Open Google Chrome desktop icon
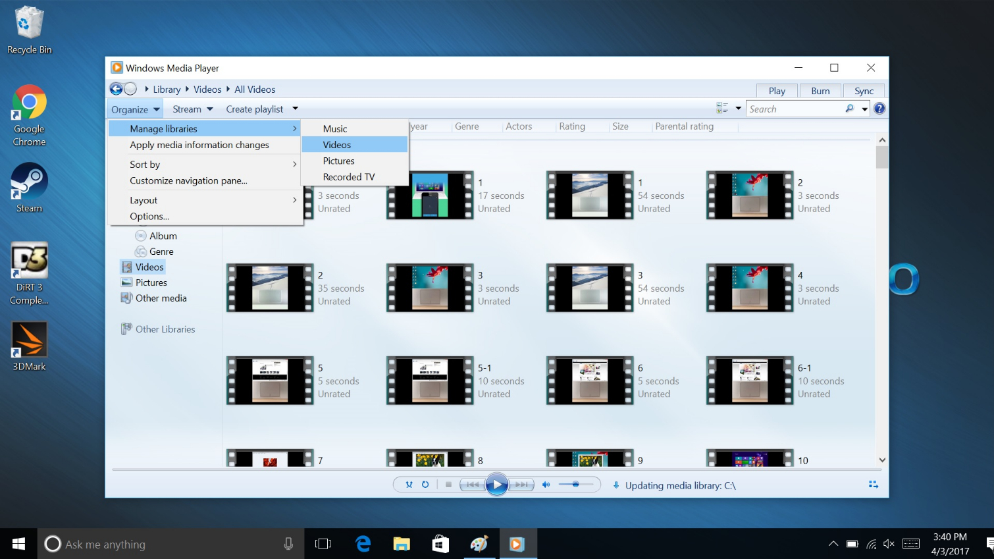994x559 pixels. [x=29, y=116]
